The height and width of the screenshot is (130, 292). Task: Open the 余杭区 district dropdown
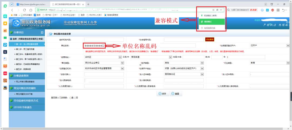103,57
